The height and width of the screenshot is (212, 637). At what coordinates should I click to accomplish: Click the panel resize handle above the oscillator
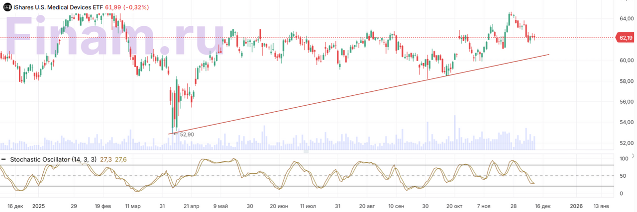tap(306, 152)
